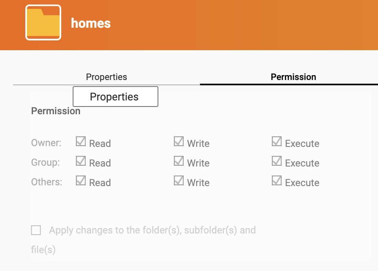The height and width of the screenshot is (271, 378).
Task: Select the Permission tab
Action: (x=294, y=77)
